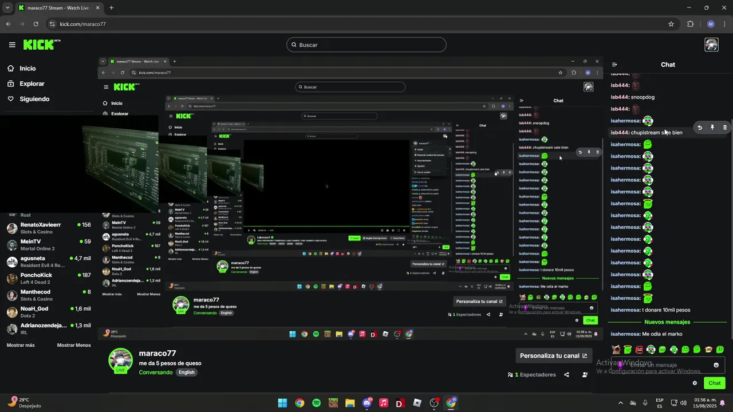
Task: Open PonchoKick channel in sidebar
Action: tap(49, 278)
